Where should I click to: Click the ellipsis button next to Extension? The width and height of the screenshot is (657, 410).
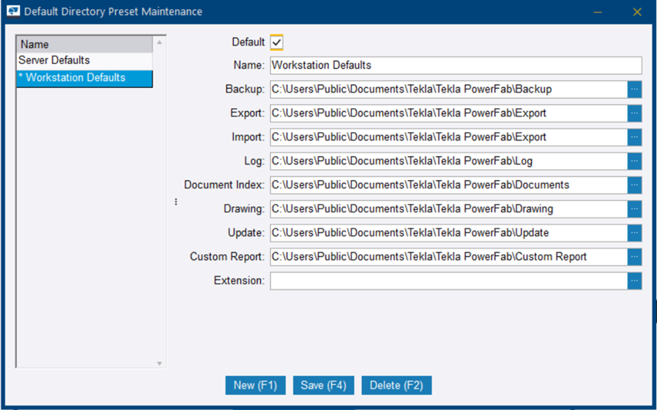pos(635,281)
